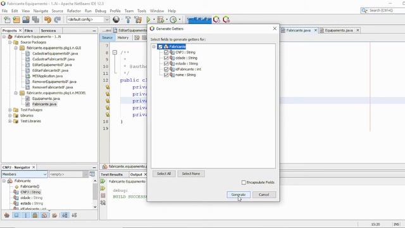The image size is (405, 228).
Task: Collapse the fabricante.equipamento GUI package
Action: click(16, 48)
